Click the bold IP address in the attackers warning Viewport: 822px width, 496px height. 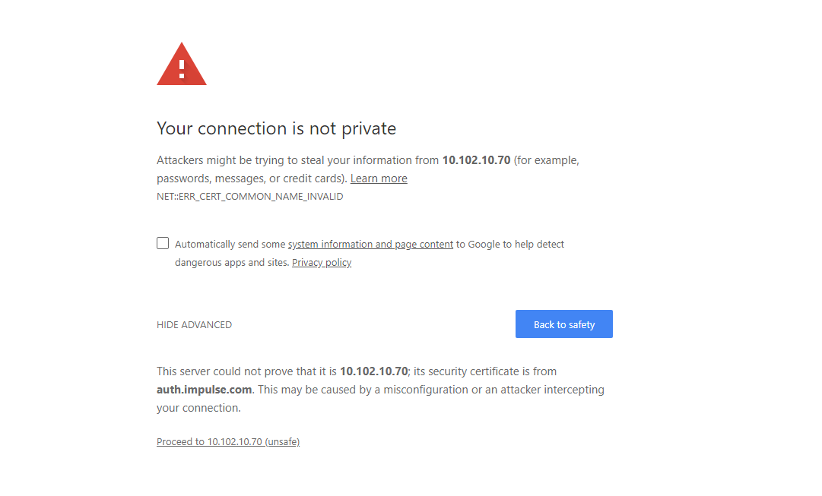click(x=476, y=160)
